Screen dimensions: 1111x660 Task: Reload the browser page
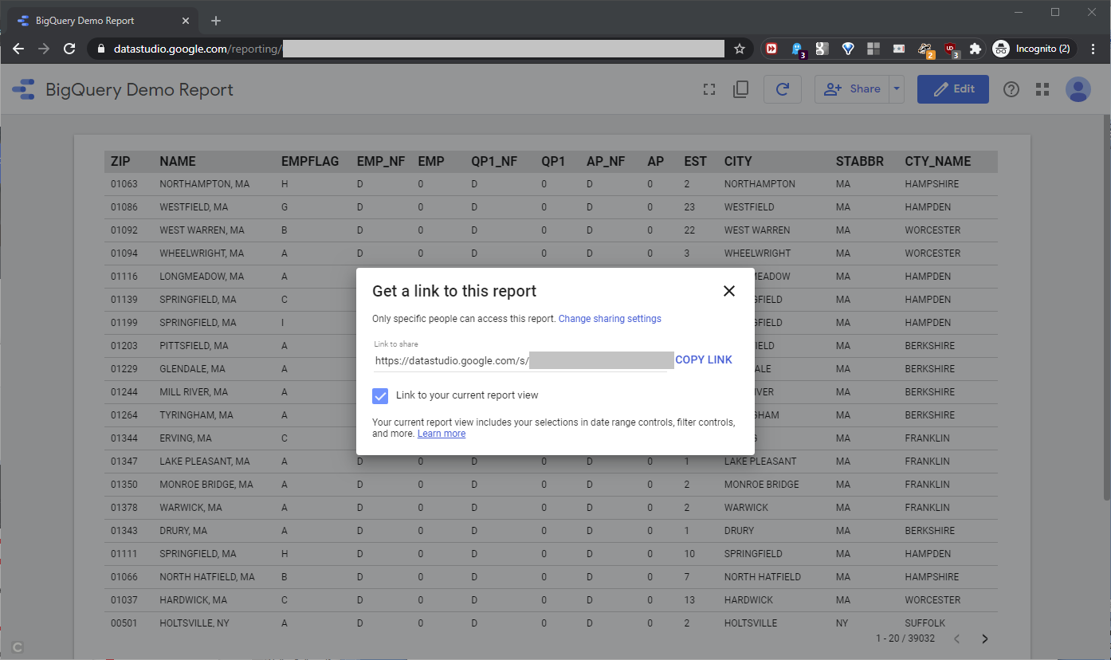click(x=69, y=49)
